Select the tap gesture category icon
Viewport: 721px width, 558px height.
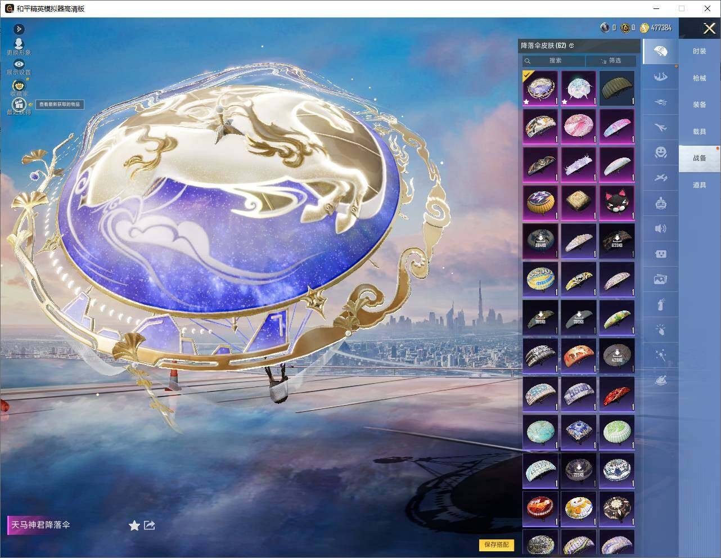pos(660,330)
